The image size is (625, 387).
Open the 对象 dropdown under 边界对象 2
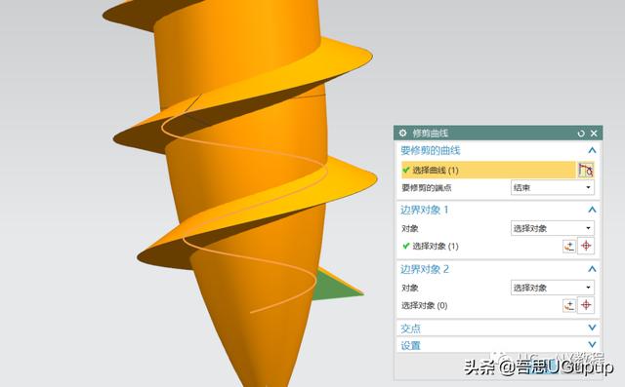point(553,288)
